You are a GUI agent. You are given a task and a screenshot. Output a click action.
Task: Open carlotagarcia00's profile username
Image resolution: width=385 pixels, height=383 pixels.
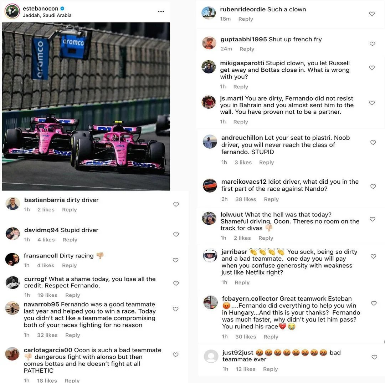tap(48, 350)
